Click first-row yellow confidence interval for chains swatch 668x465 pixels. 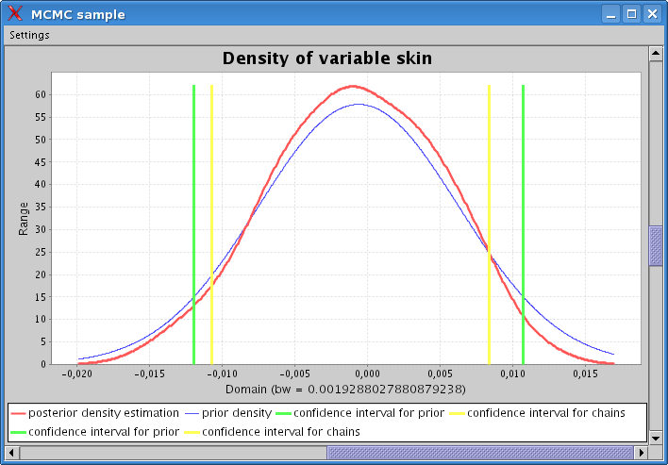point(458,413)
